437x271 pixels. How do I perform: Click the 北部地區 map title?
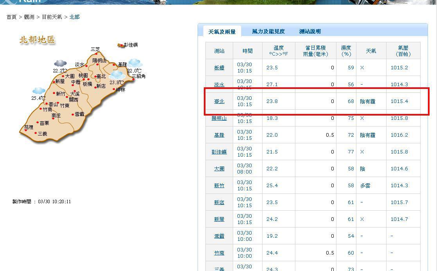(37, 40)
